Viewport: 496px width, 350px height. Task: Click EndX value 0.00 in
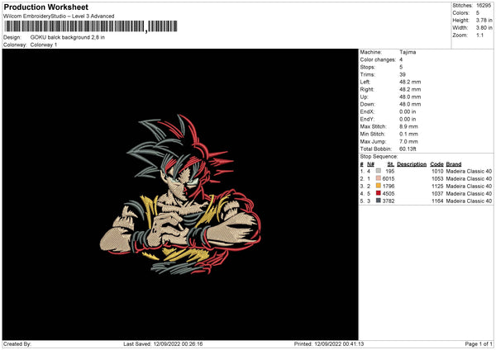(x=408, y=111)
